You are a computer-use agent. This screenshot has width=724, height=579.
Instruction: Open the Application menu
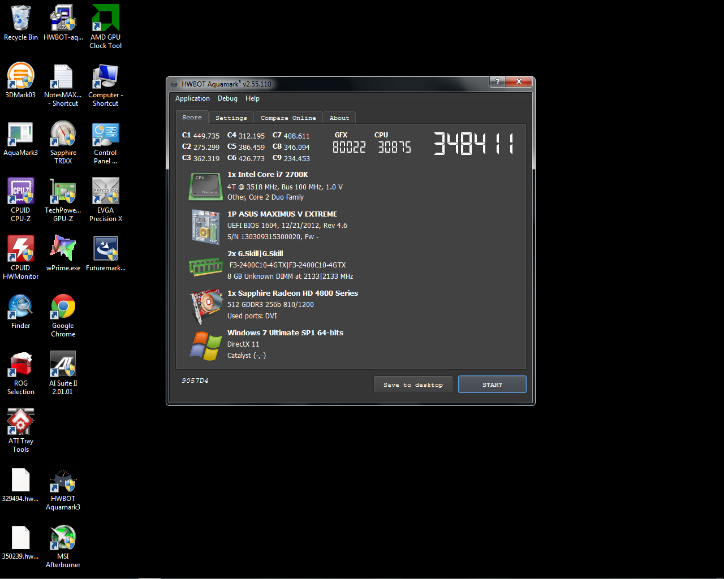pyautogui.click(x=192, y=98)
